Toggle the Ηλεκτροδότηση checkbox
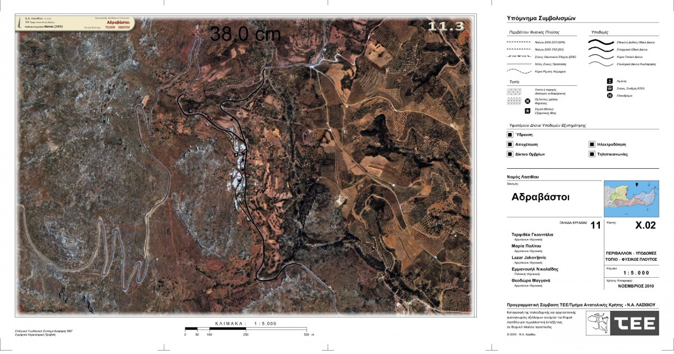 point(592,145)
